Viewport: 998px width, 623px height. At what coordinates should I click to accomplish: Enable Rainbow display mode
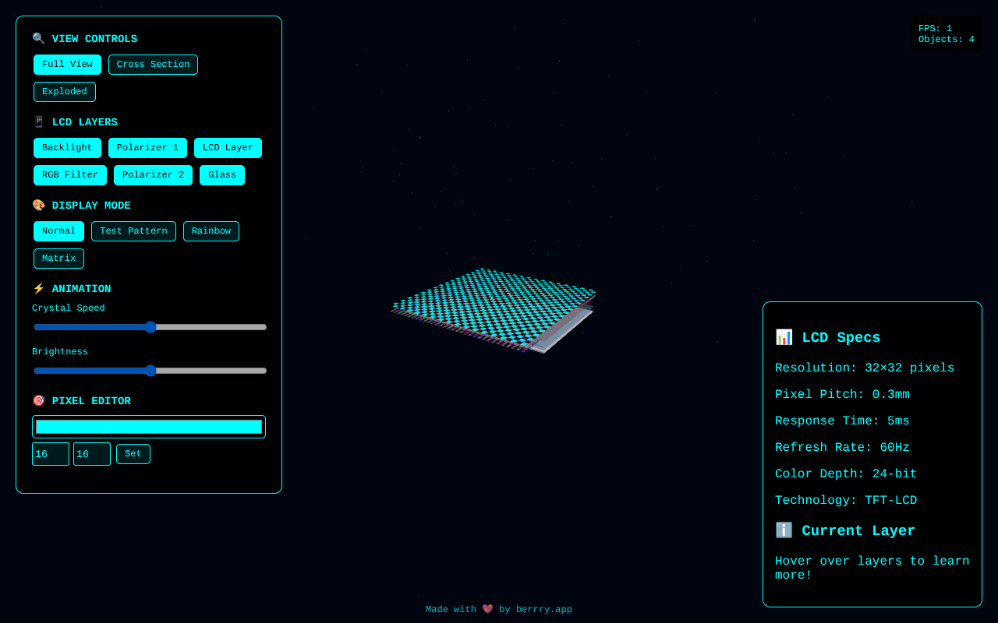click(211, 231)
